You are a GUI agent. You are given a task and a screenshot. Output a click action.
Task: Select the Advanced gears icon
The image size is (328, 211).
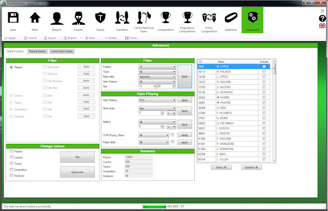253,17
